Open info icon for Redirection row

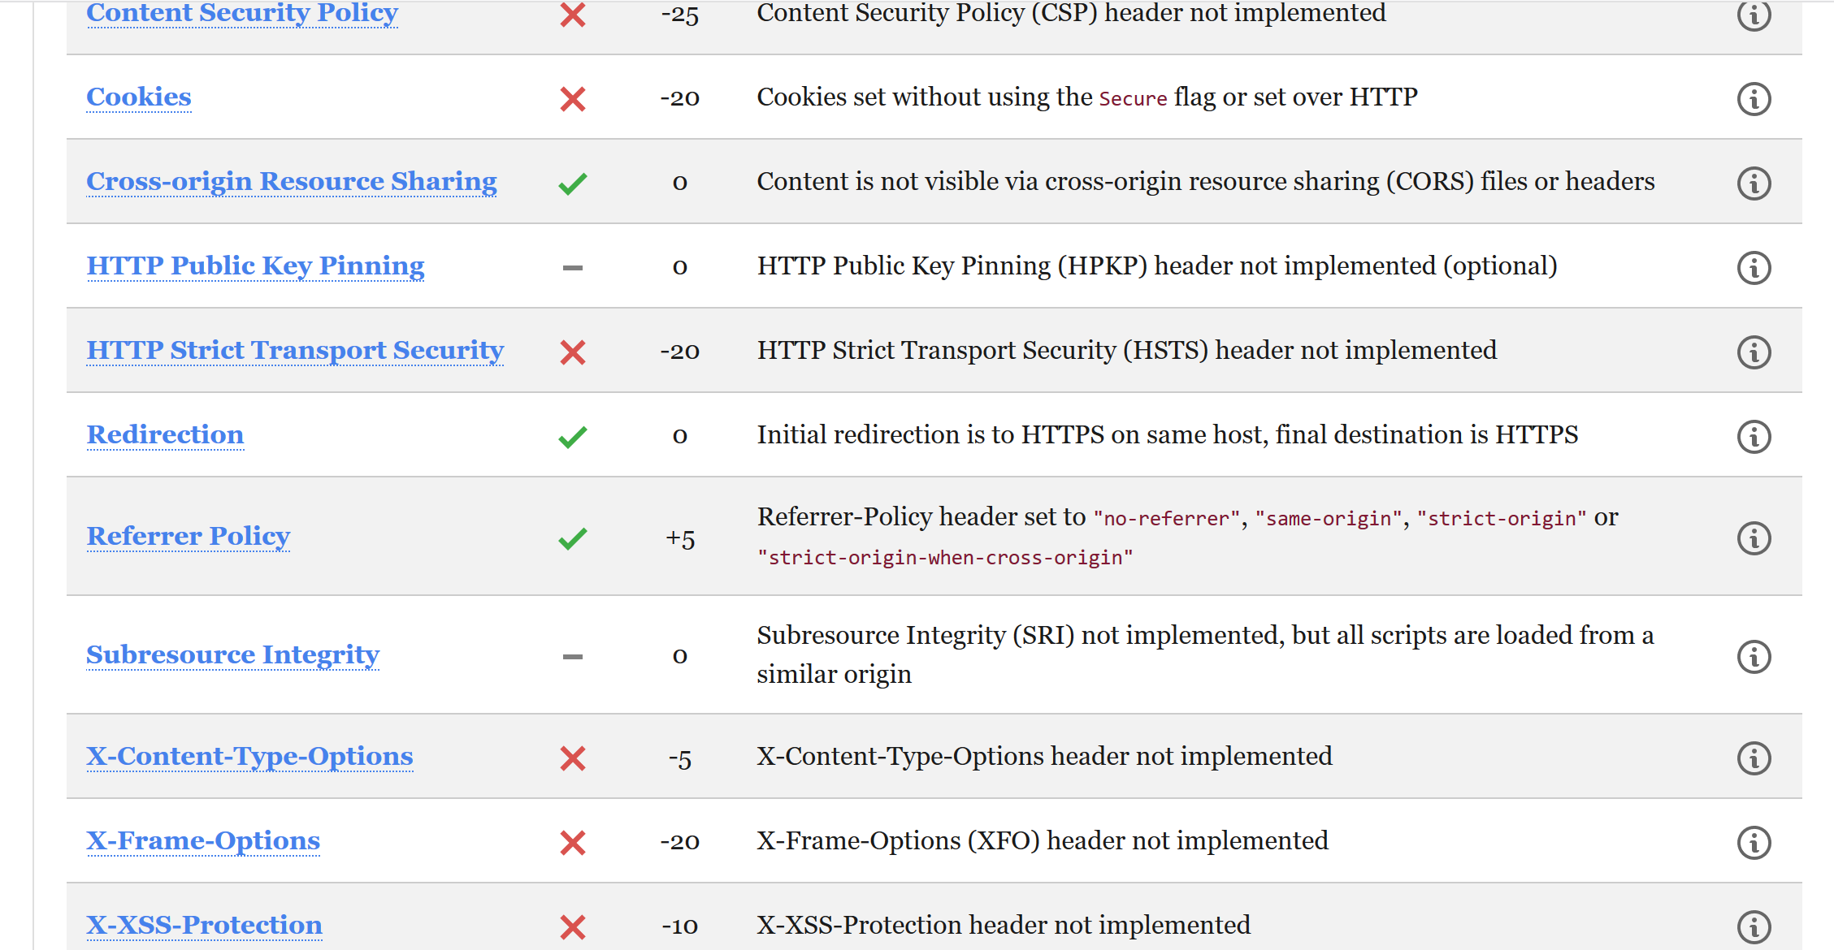tap(1754, 437)
